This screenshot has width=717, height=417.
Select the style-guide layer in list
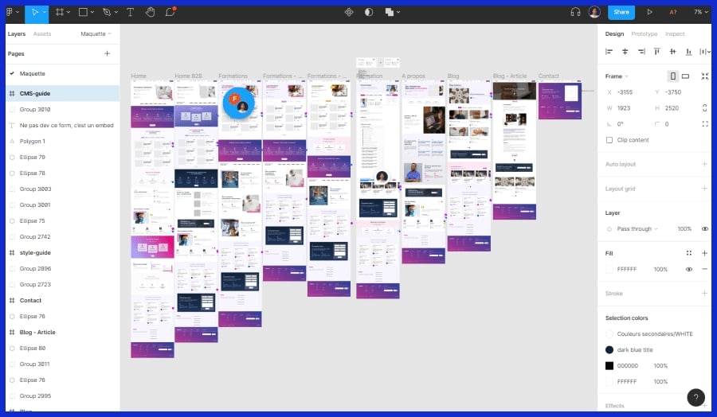[35, 252]
